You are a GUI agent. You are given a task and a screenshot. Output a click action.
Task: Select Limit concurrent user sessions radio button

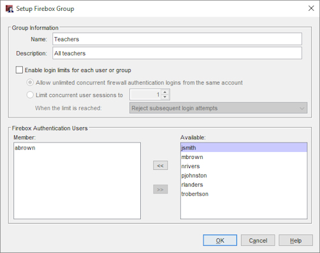click(30, 95)
